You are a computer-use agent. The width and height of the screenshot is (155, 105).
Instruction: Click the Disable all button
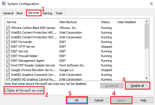click(137, 86)
